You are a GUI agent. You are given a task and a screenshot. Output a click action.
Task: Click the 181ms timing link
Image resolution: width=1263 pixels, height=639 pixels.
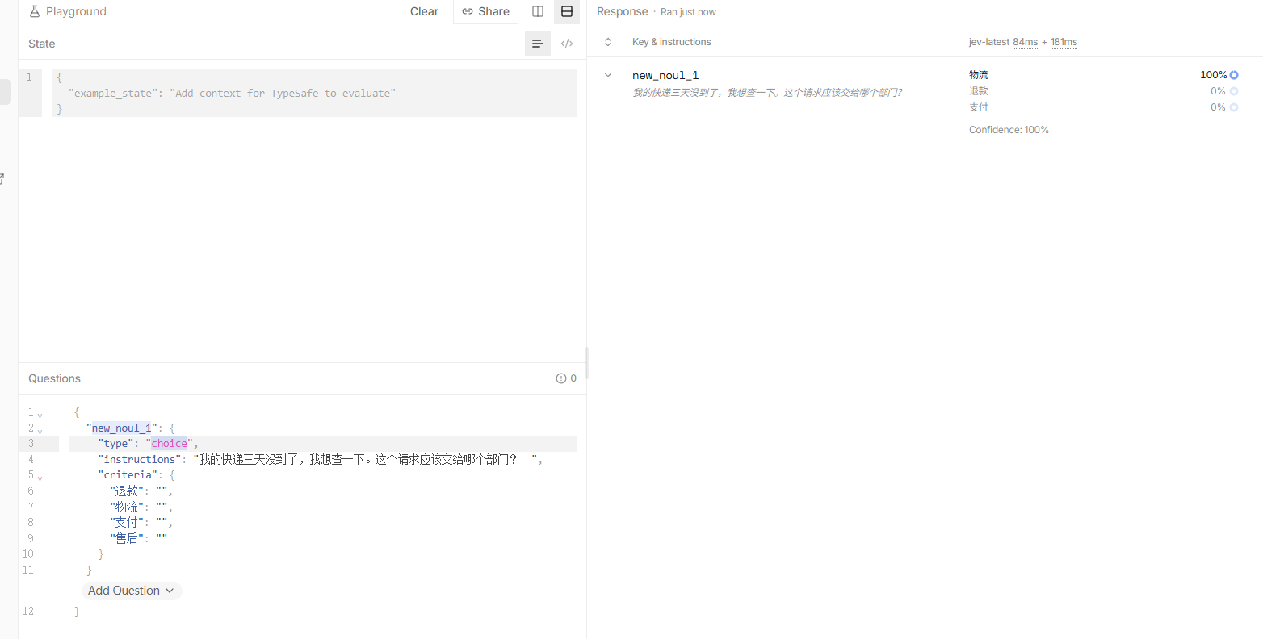pos(1064,42)
